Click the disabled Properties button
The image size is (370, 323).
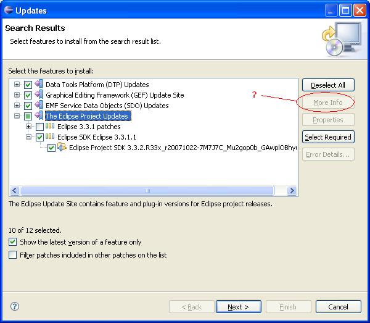(x=328, y=120)
